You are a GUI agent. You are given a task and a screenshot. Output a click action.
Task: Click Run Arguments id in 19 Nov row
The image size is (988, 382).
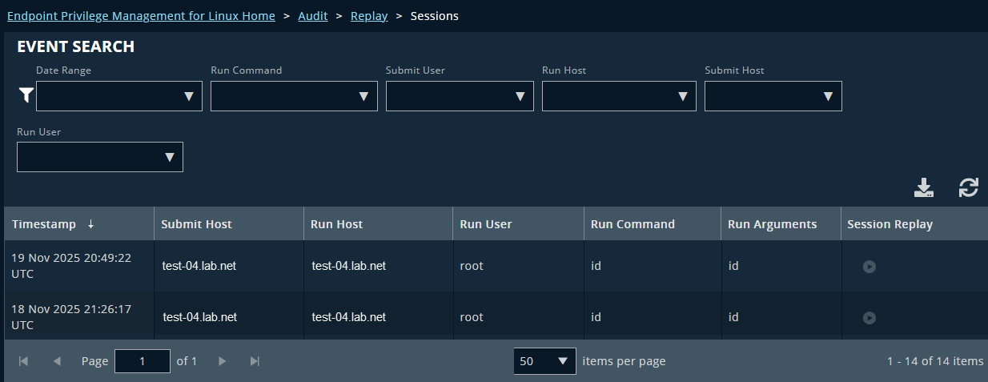pos(733,266)
